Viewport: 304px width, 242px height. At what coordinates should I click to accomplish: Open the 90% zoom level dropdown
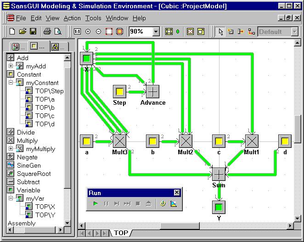[156, 32]
